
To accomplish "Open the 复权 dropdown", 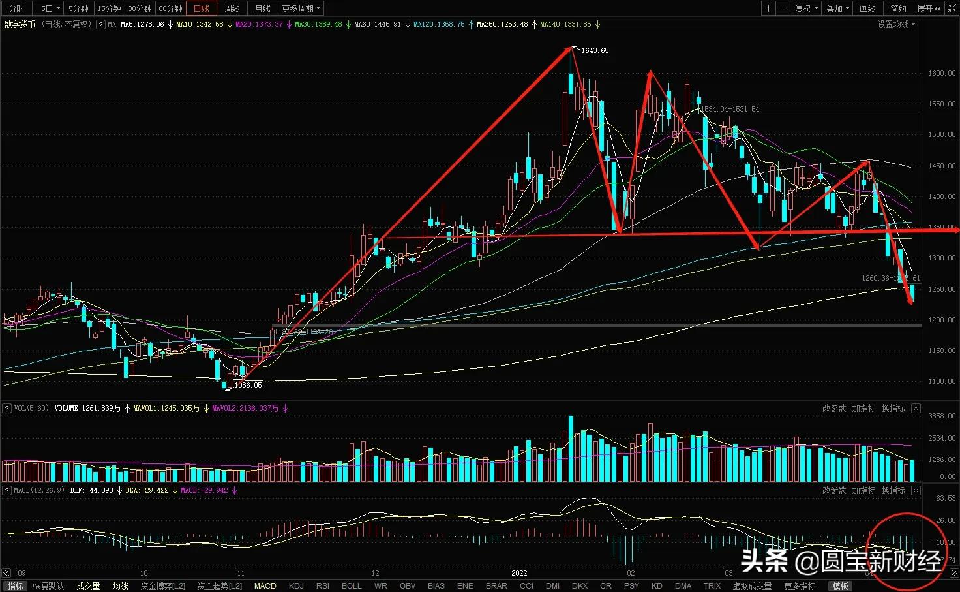I will [x=807, y=8].
